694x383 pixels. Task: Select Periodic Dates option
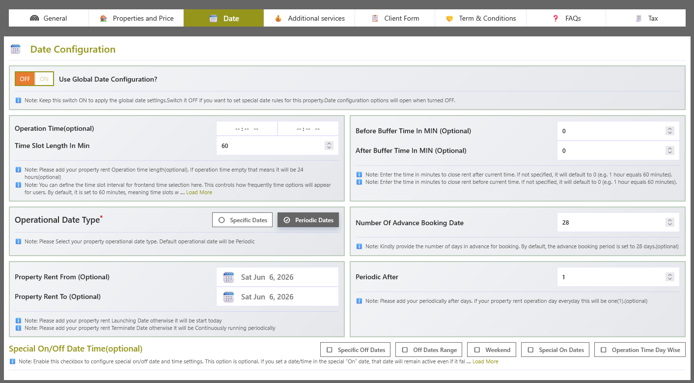pos(308,220)
